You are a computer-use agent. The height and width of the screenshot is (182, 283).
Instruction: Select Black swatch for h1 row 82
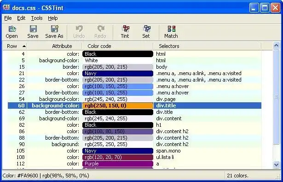pos(118,125)
